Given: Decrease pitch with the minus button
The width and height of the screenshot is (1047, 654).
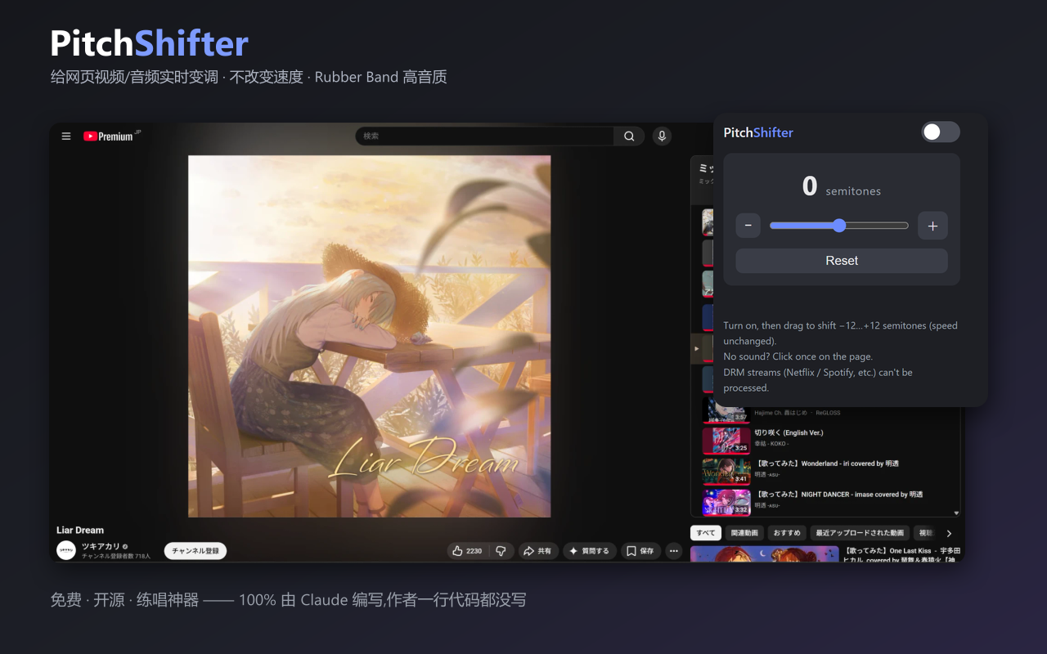Looking at the screenshot, I should click(x=748, y=226).
